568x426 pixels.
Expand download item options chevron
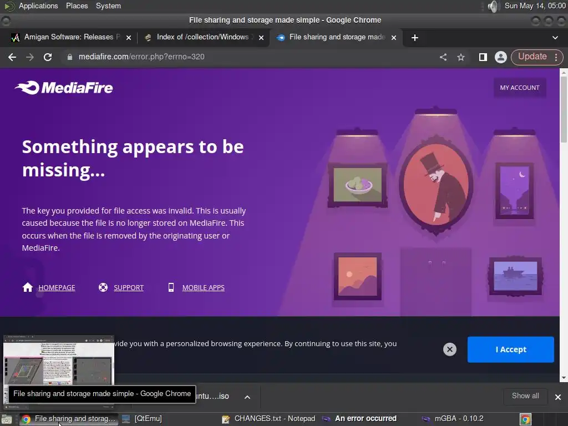247,397
